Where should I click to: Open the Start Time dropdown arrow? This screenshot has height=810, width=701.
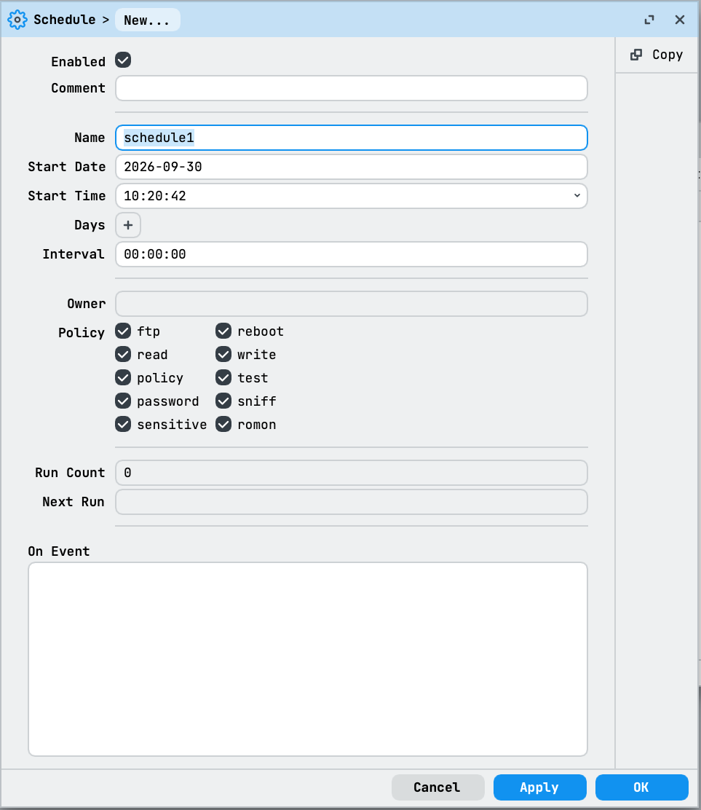click(577, 196)
